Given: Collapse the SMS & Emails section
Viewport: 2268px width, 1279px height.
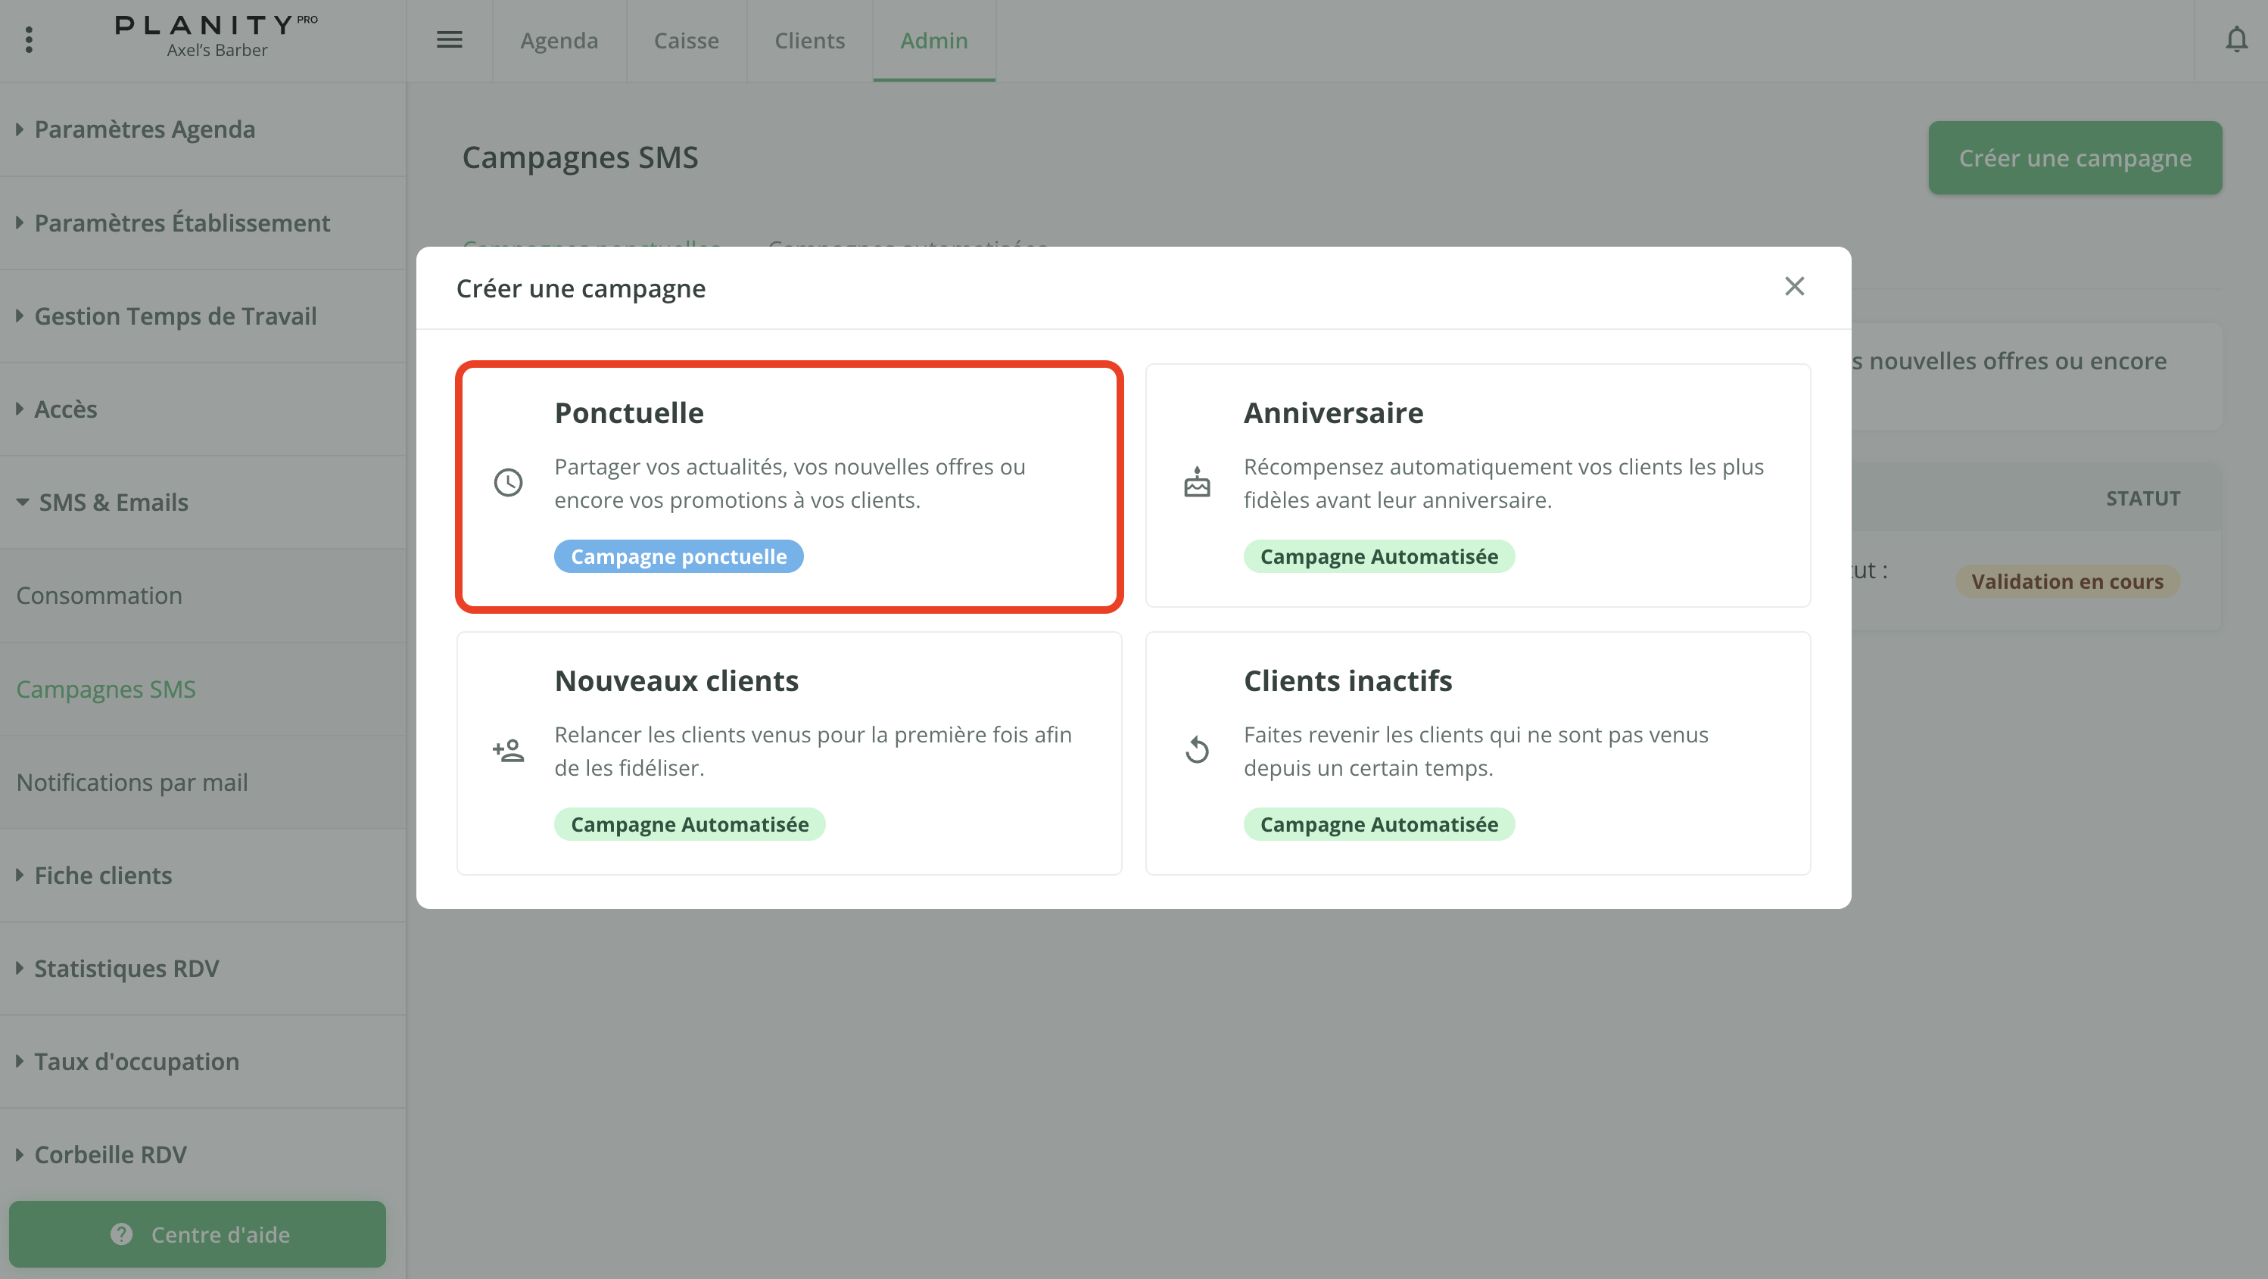Looking at the screenshot, I should (113, 503).
